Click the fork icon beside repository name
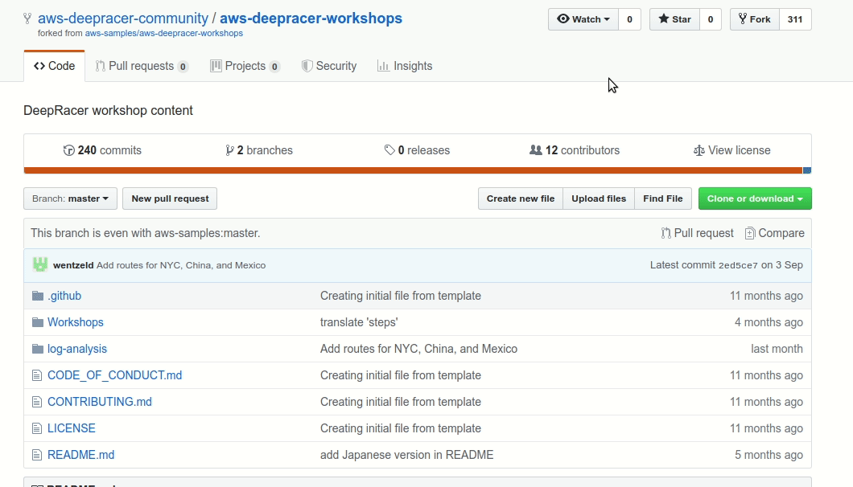The image size is (853, 487). click(27, 19)
